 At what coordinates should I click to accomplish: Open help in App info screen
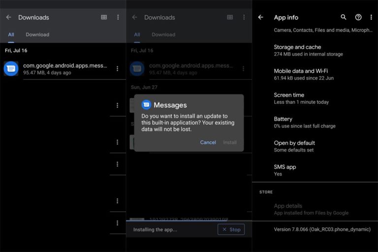click(x=358, y=17)
